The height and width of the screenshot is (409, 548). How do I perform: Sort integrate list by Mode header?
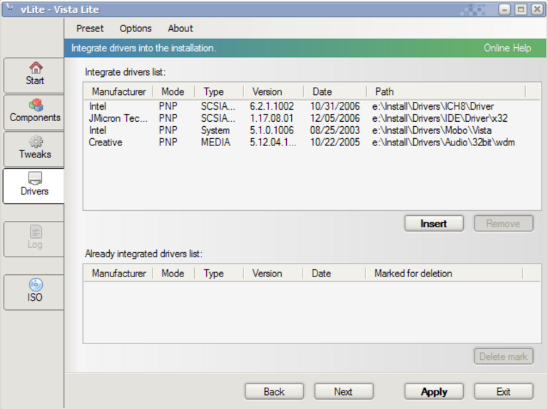tap(173, 91)
